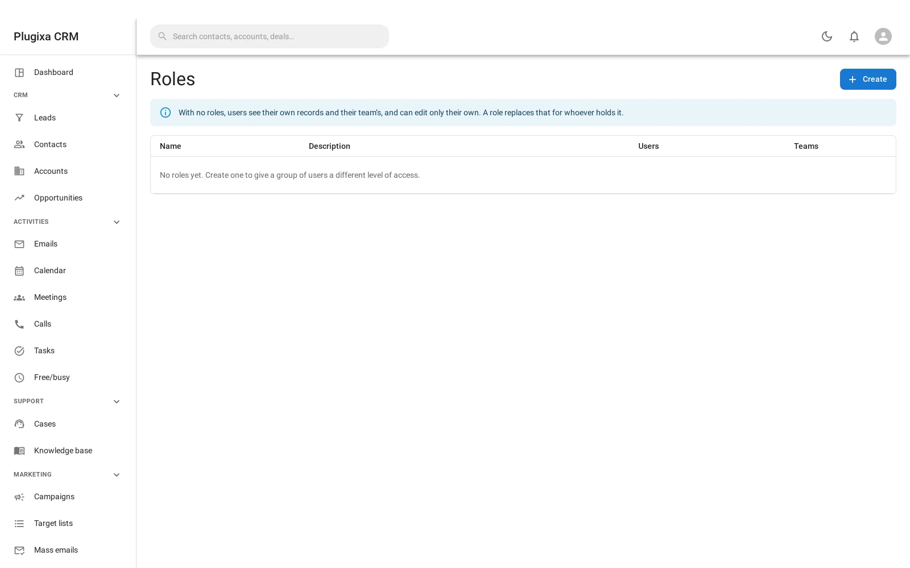Click the SUPPORT section label

pyautogui.click(x=28, y=402)
